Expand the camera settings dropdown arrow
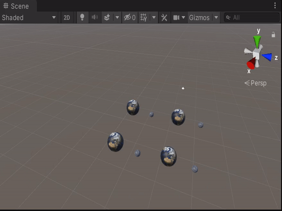Viewport: 282px width, 211px height. pyautogui.click(x=183, y=18)
